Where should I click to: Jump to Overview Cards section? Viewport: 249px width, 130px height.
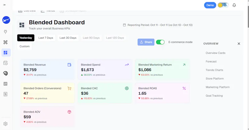pyautogui.click(x=215, y=53)
